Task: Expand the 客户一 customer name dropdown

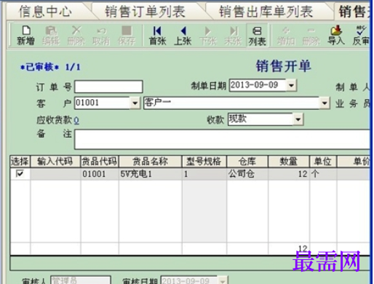Action: (x=325, y=103)
